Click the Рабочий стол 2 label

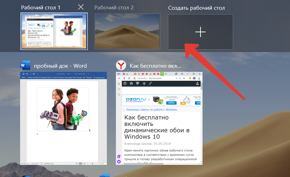click(114, 8)
